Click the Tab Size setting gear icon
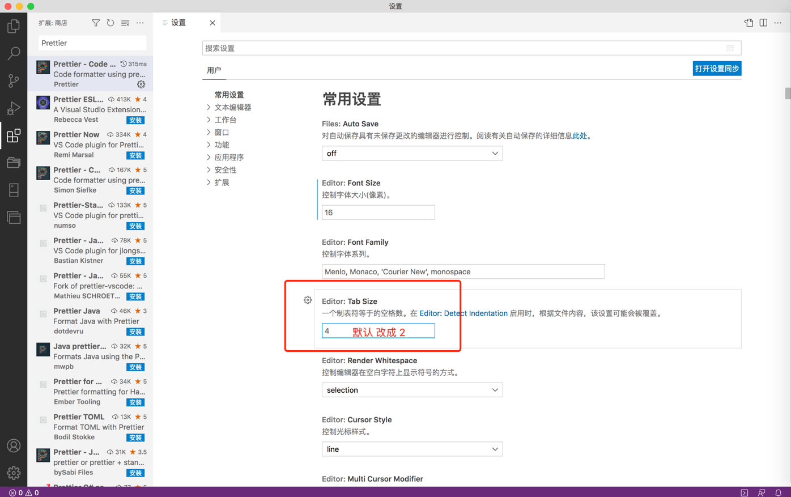Viewport: 791px width, 497px height. click(x=308, y=300)
